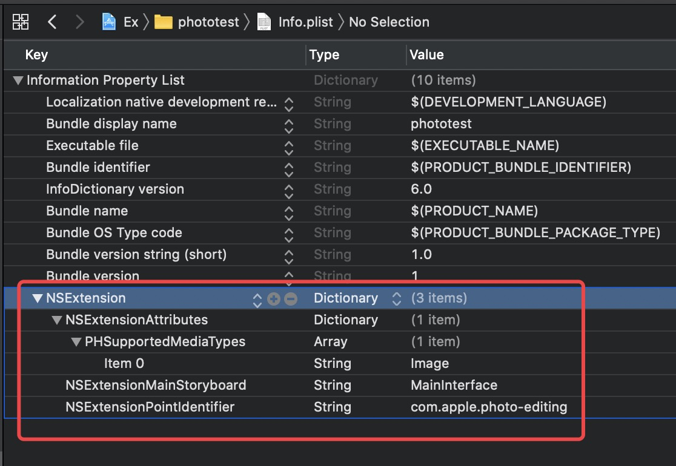This screenshot has width=676, height=466.
Task: Open key stepper for Executable file
Action: pos(289,146)
